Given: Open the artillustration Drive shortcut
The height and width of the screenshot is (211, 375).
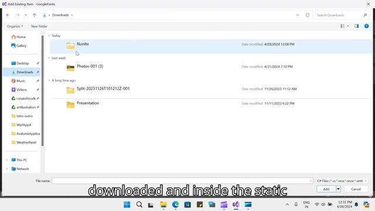Looking at the screenshot, I should click(26, 107).
